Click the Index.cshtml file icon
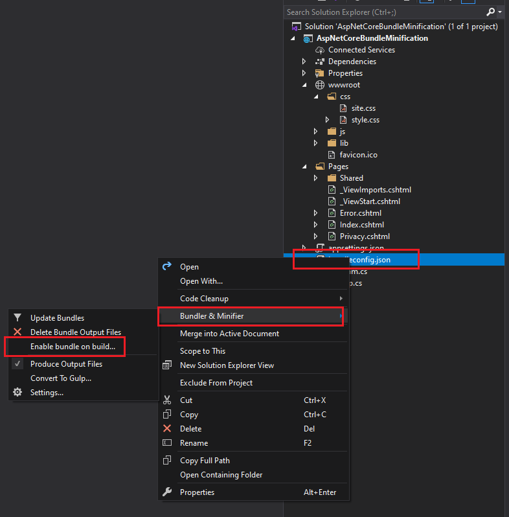The height and width of the screenshot is (517, 509). [332, 225]
